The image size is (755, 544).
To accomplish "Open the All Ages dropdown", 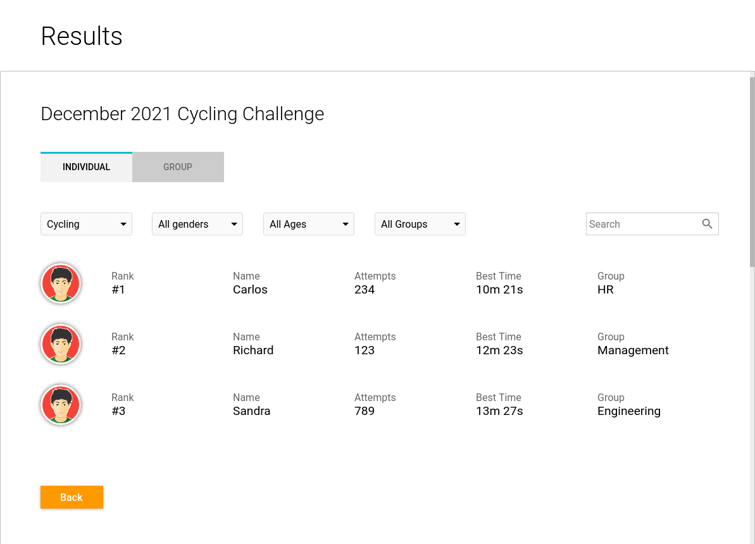I will point(309,224).
